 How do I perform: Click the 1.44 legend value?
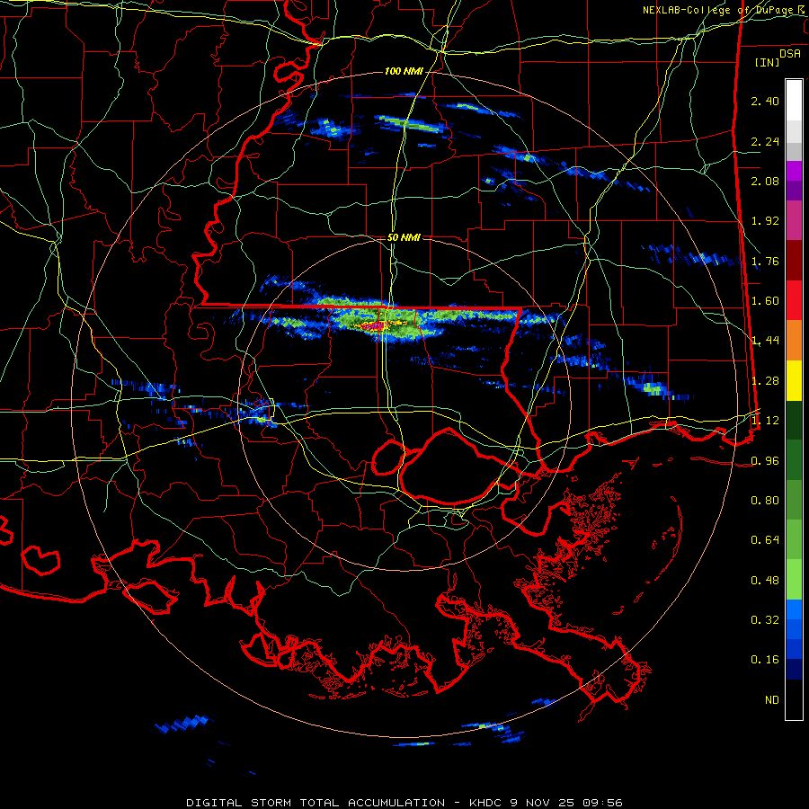pyautogui.click(x=765, y=341)
